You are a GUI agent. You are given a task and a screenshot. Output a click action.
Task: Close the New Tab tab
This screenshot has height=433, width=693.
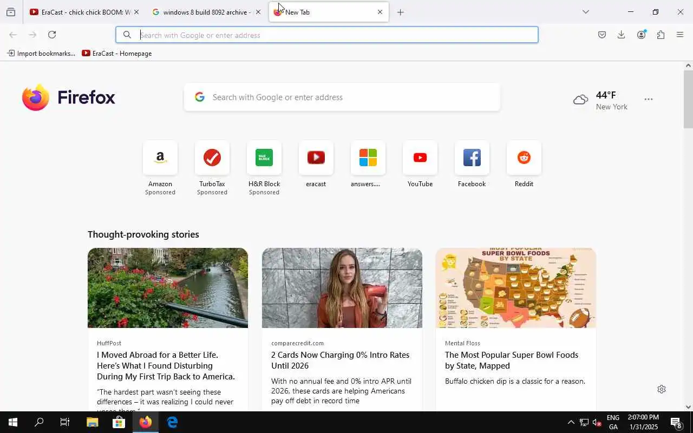click(x=380, y=12)
